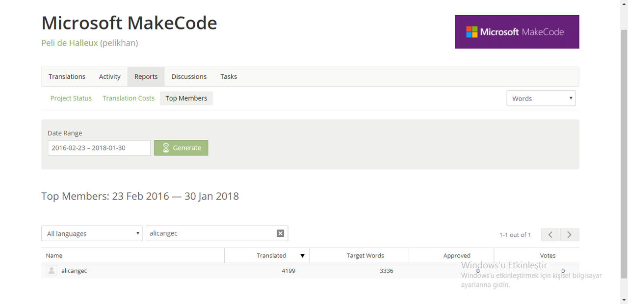Clear the alicangec search with the X icon
The height and width of the screenshot is (304, 628).
(x=280, y=233)
